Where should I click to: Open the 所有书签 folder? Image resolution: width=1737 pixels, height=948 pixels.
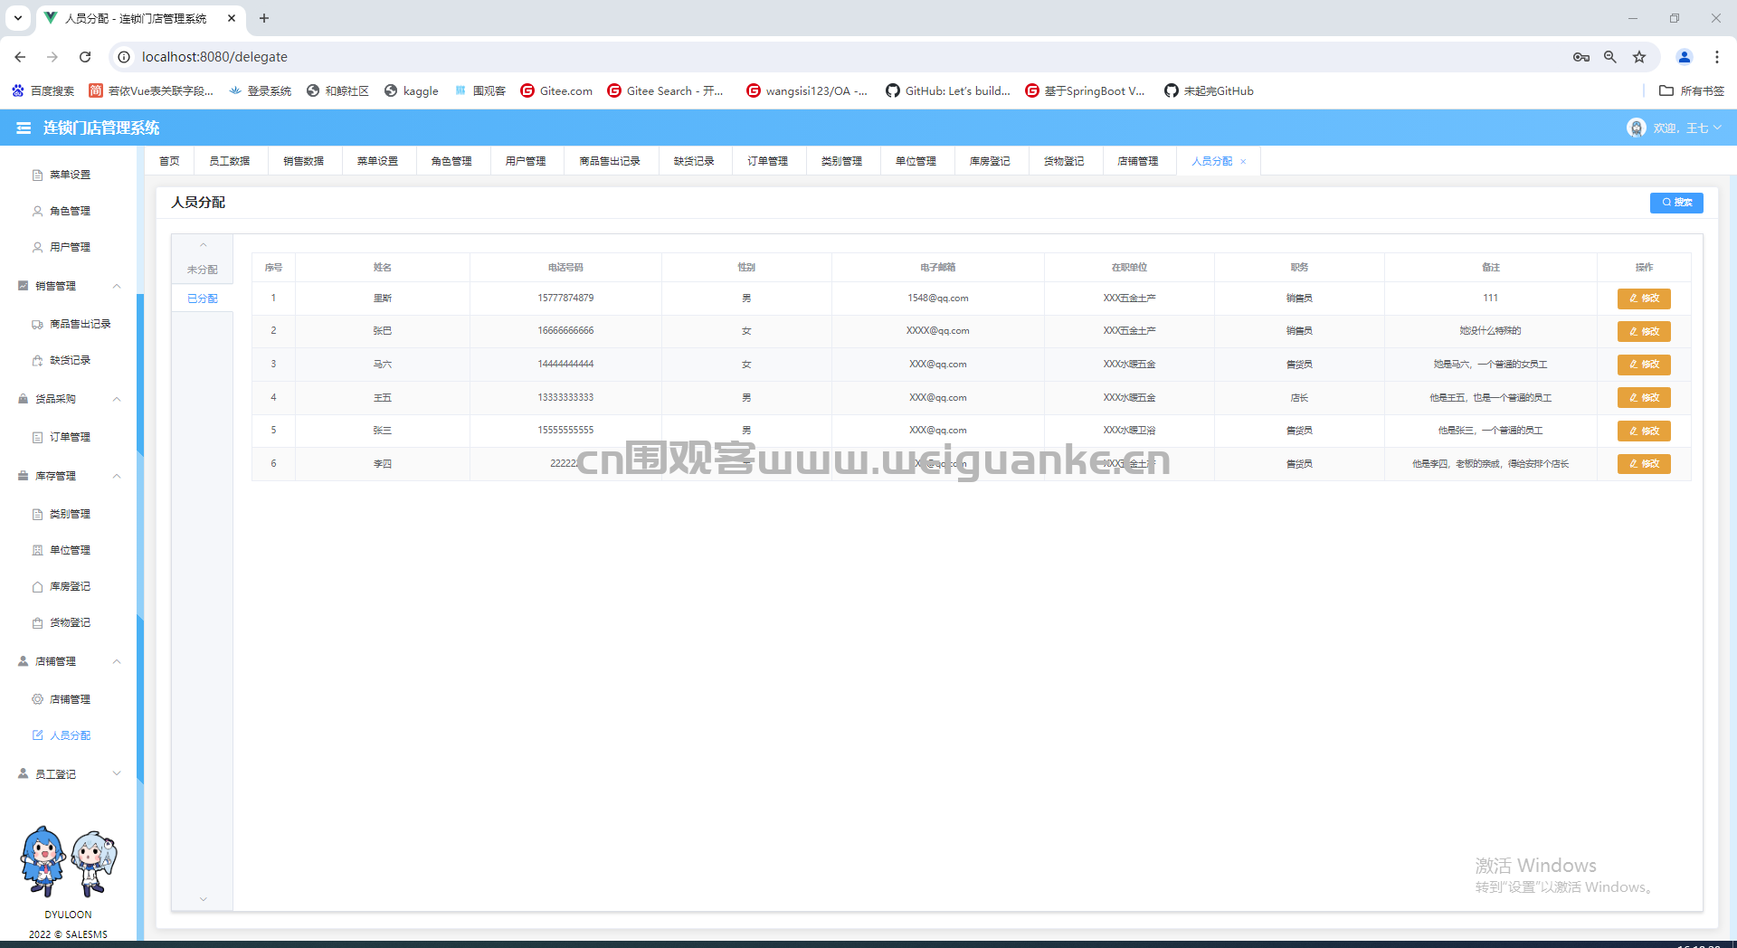[x=1692, y=91]
